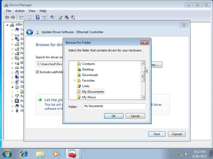Show hidden tray icons arrow

173,154
